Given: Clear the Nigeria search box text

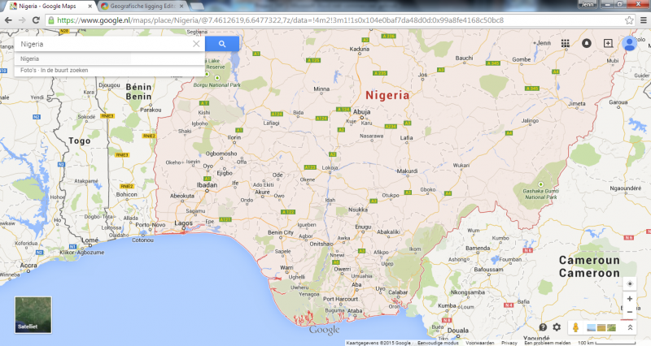Looking at the screenshot, I should (196, 44).
